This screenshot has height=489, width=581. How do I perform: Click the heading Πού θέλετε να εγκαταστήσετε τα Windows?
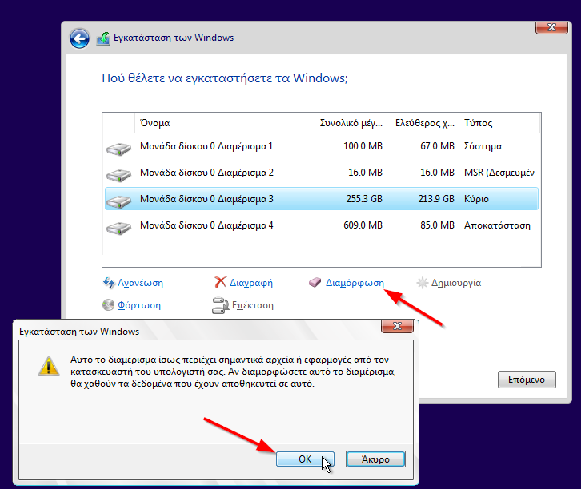tap(225, 78)
